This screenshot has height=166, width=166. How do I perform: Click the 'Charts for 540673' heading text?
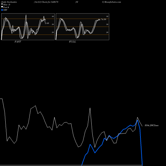[50, 2]
